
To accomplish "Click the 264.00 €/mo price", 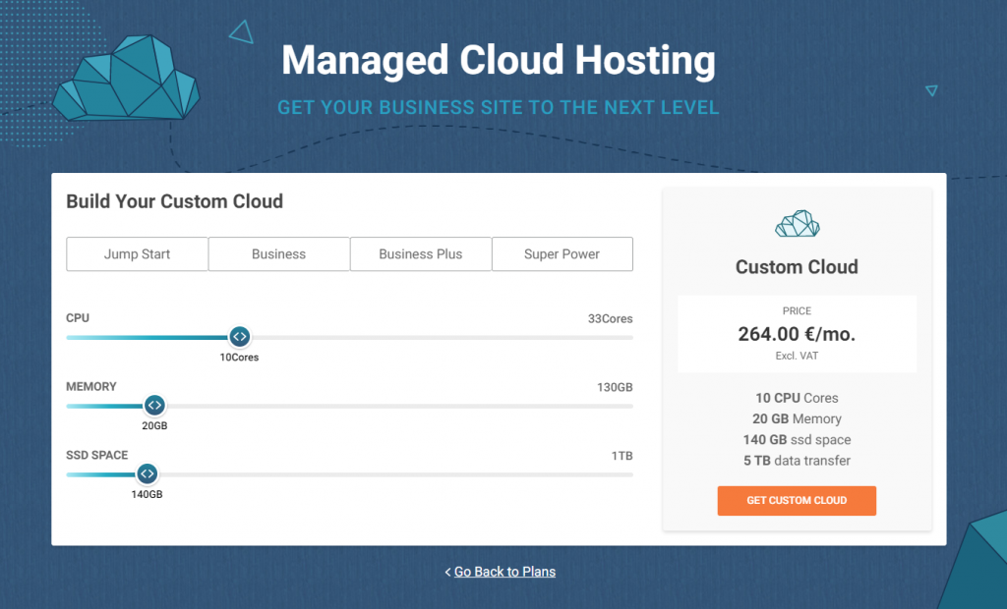I will click(797, 334).
